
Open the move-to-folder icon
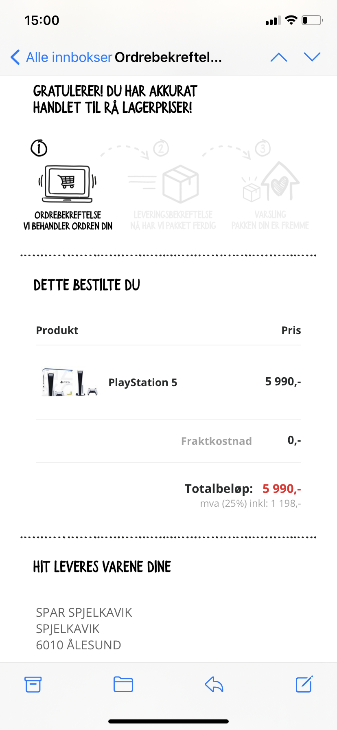[123, 684]
